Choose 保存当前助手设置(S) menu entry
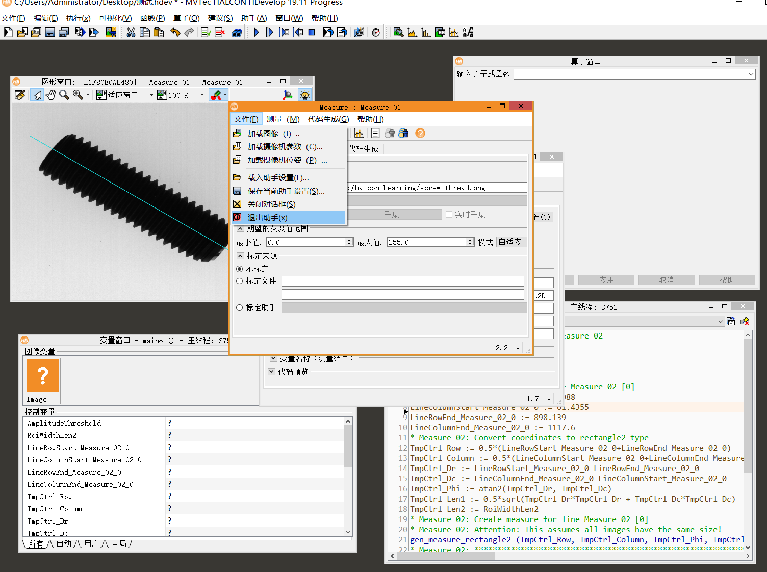Viewport: 767px width, 572px height. [x=289, y=191]
